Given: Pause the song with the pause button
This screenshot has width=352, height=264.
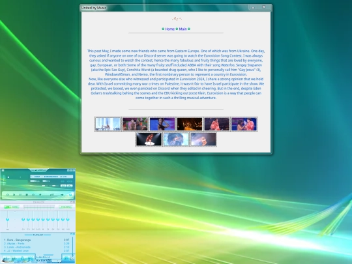Looking at the screenshot, I should 20,195.
